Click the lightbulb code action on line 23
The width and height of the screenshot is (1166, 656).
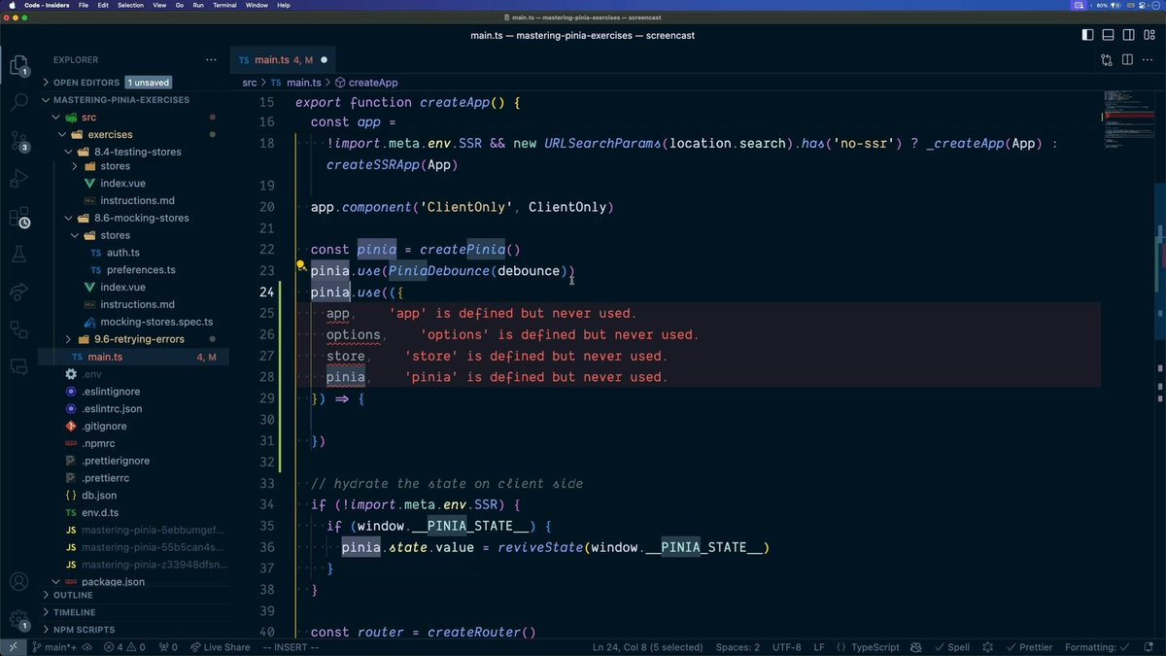[x=302, y=265]
